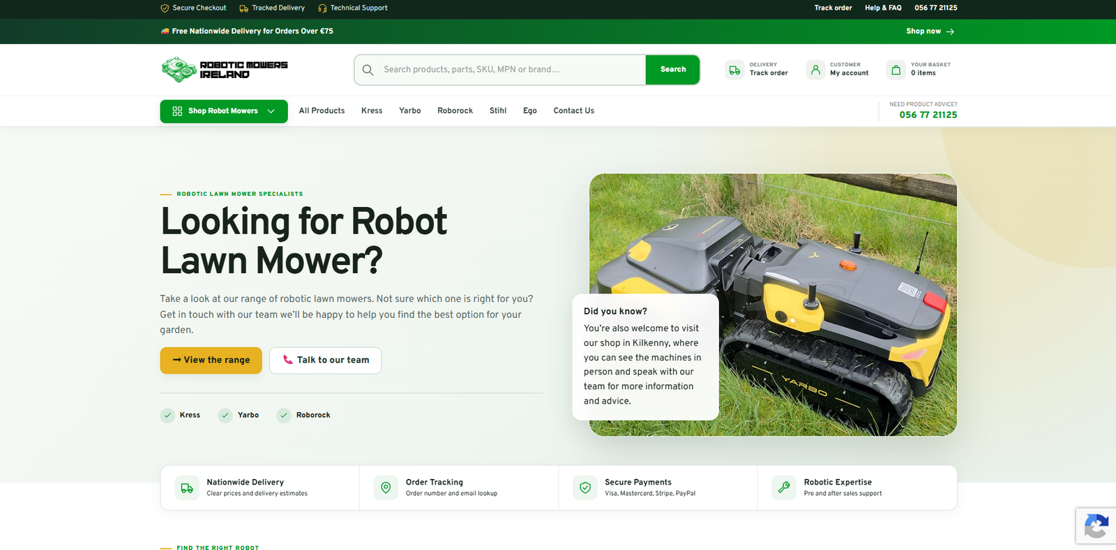Open the Roborock nav menu item

click(455, 111)
